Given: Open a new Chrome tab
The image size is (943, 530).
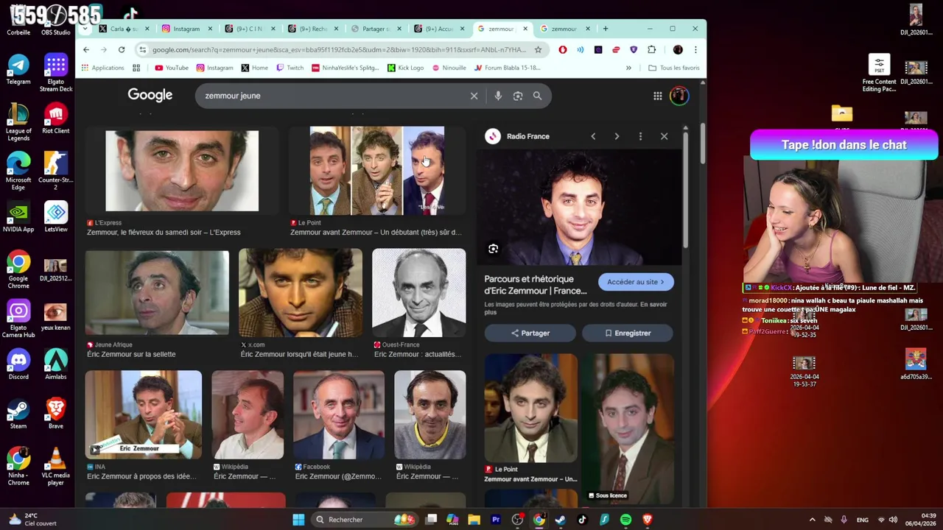Looking at the screenshot, I should (x=606, y=29).
